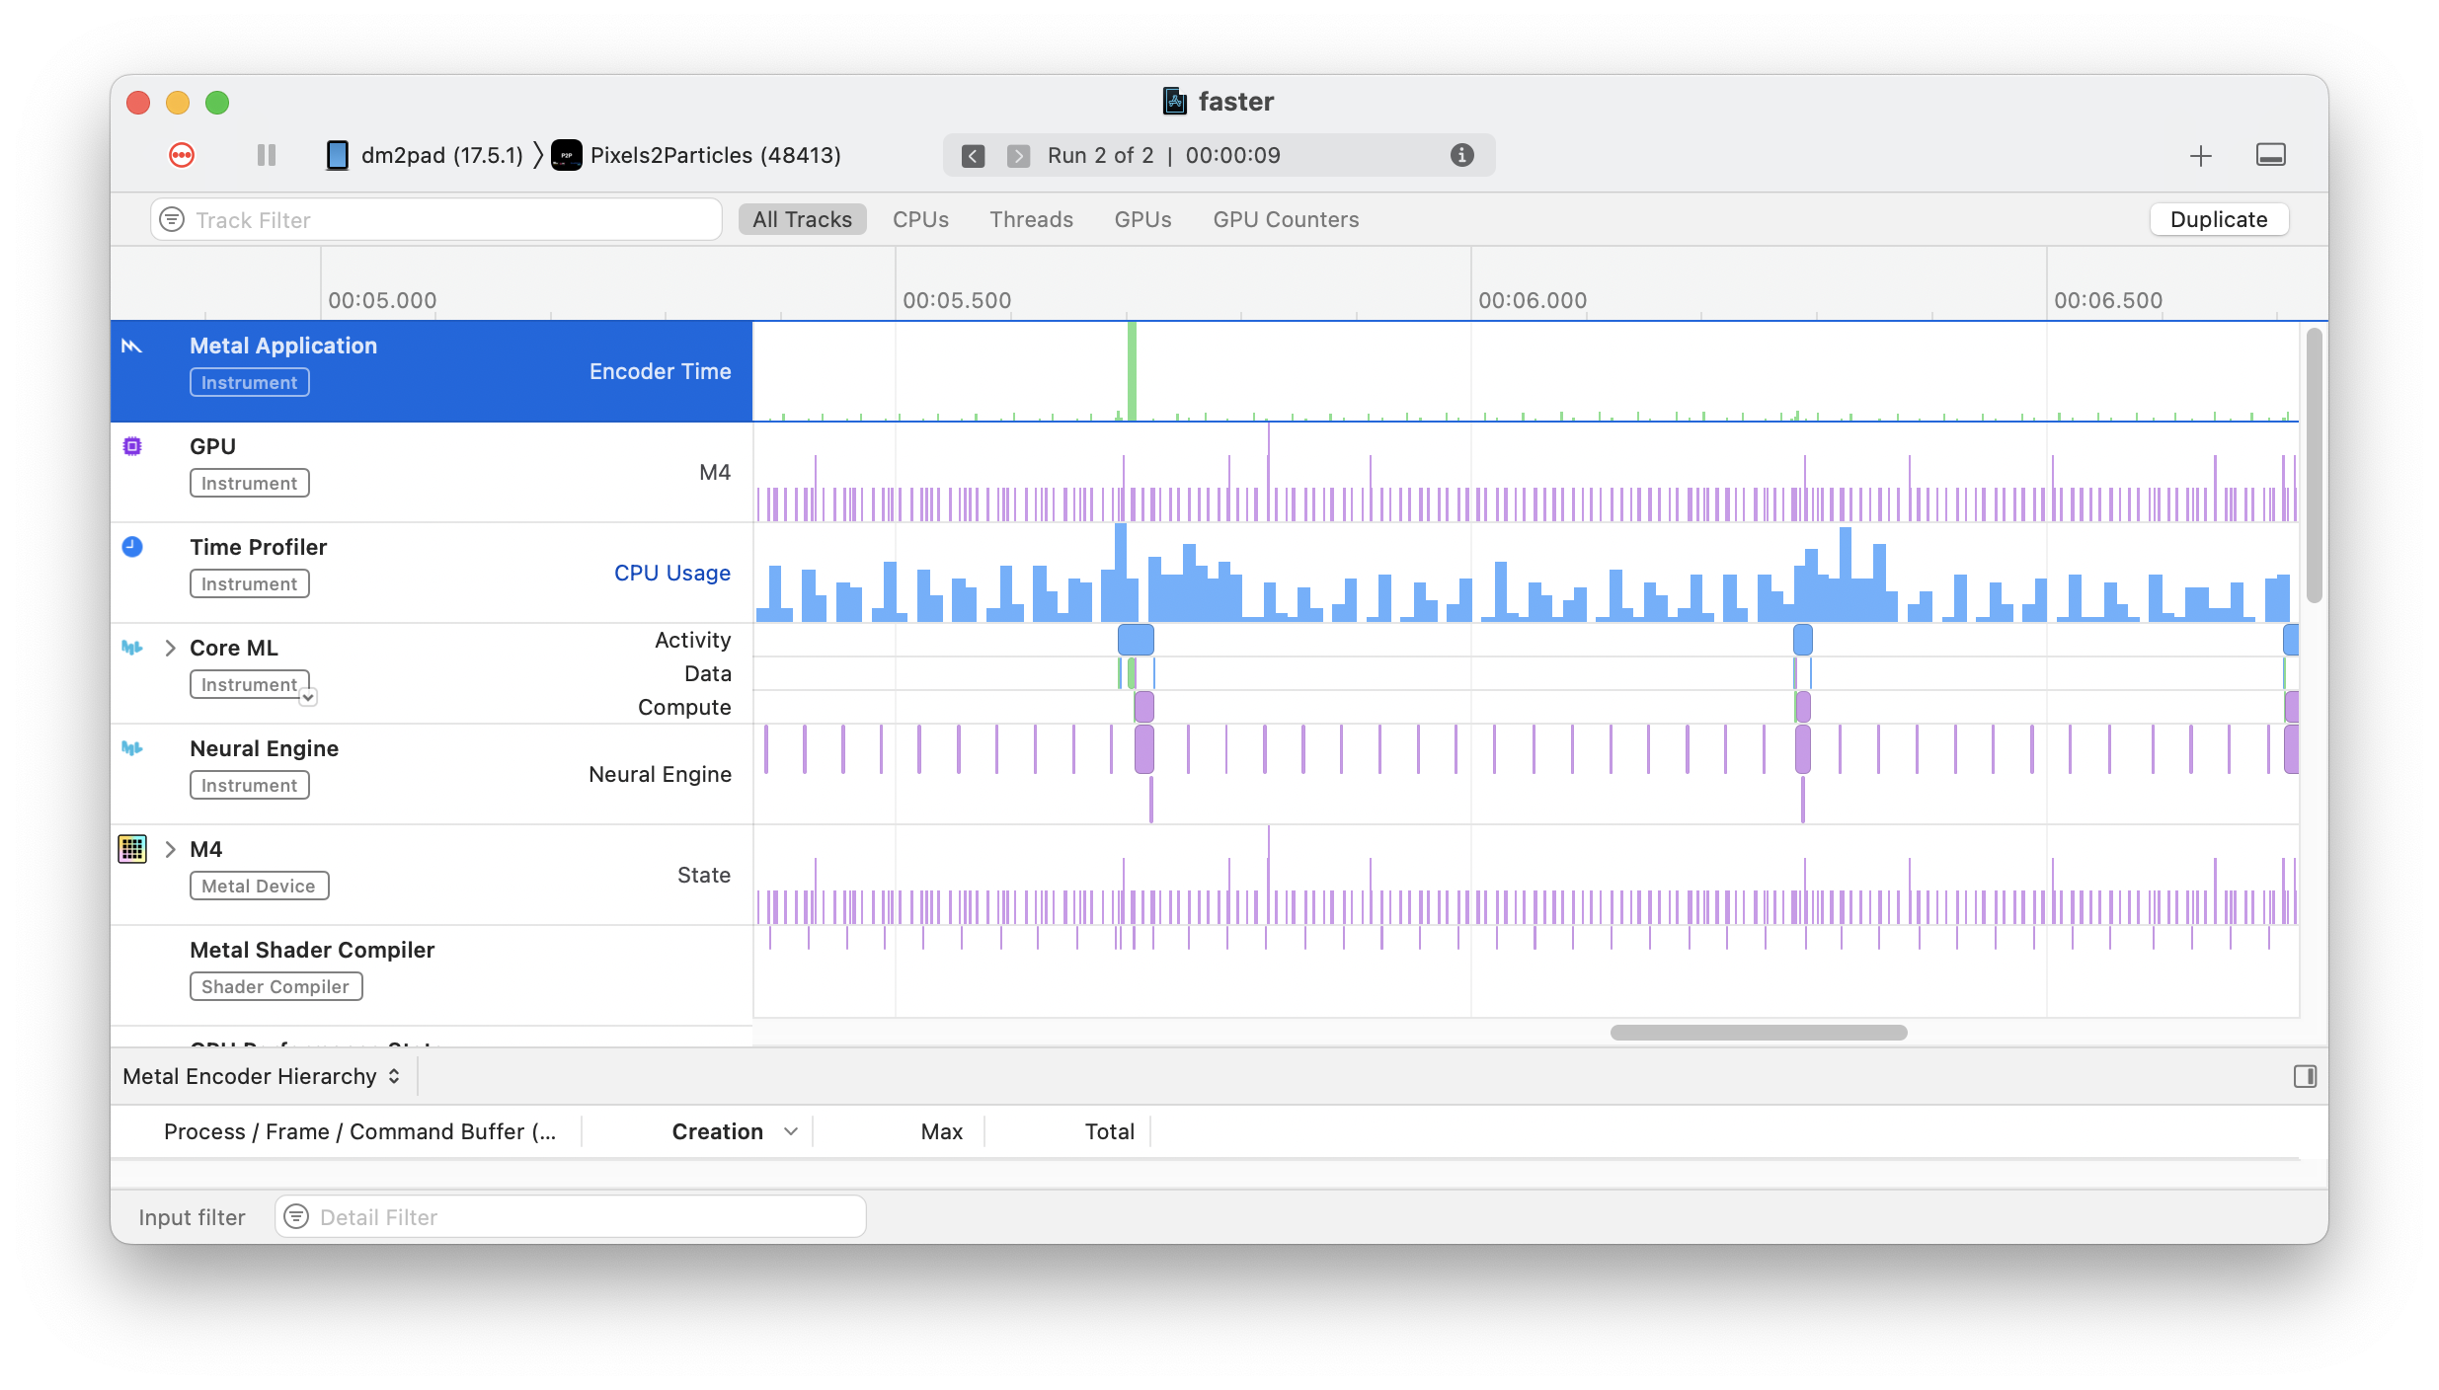Expand the M4 Metal Device track

[x=170, y=849]
